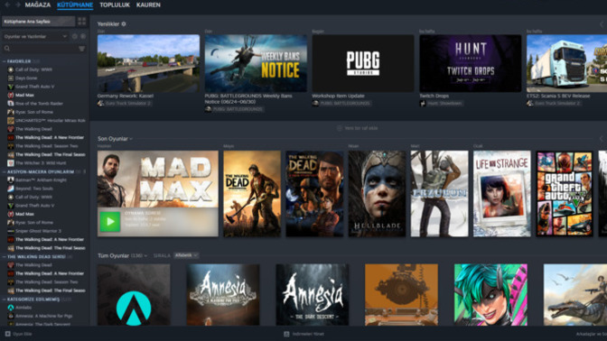Screen dimensions: 607x341
Task: Toggle the recent activity clock filter
Action: 75,36
